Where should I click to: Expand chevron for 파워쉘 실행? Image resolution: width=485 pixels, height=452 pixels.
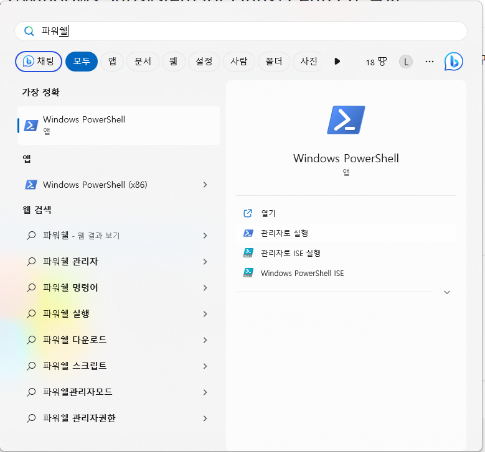(205, 314)
